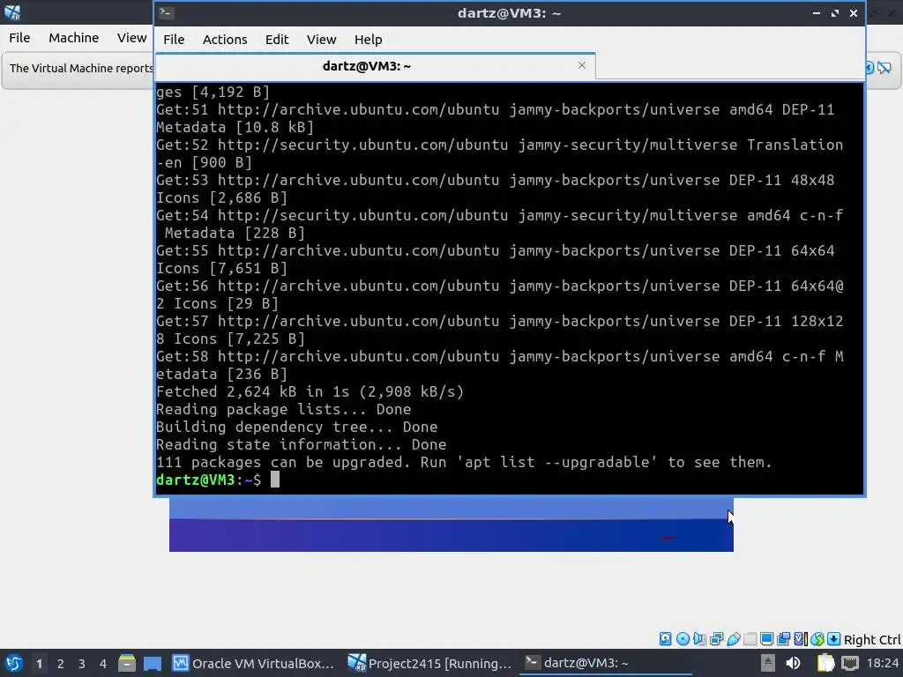Click the 18:24 clock
This screenshot has width=903, height=677.
[x=882, y=663]
